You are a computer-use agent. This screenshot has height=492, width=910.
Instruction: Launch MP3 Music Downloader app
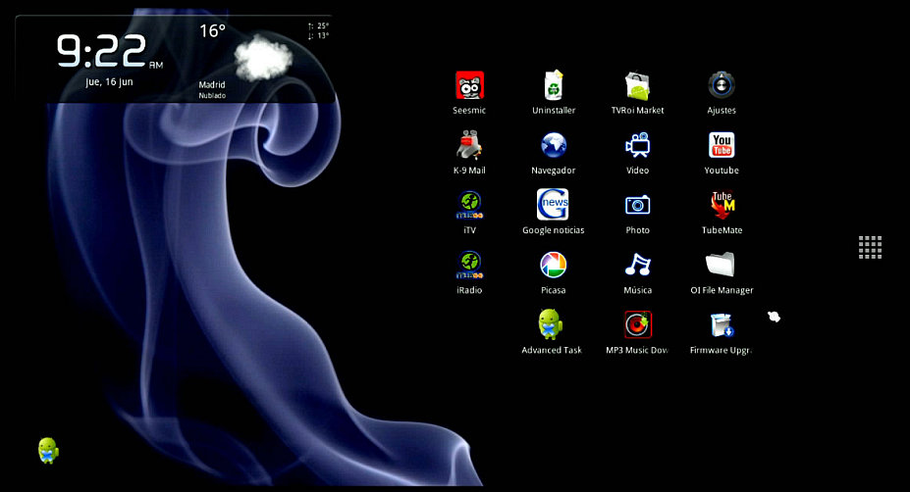click(638, 324)
